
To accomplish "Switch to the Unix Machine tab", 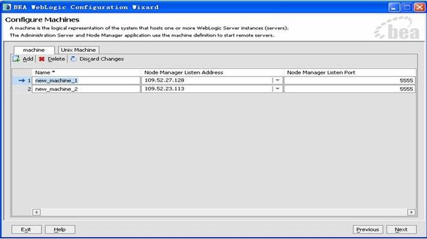I will click(x=78, y=50).
